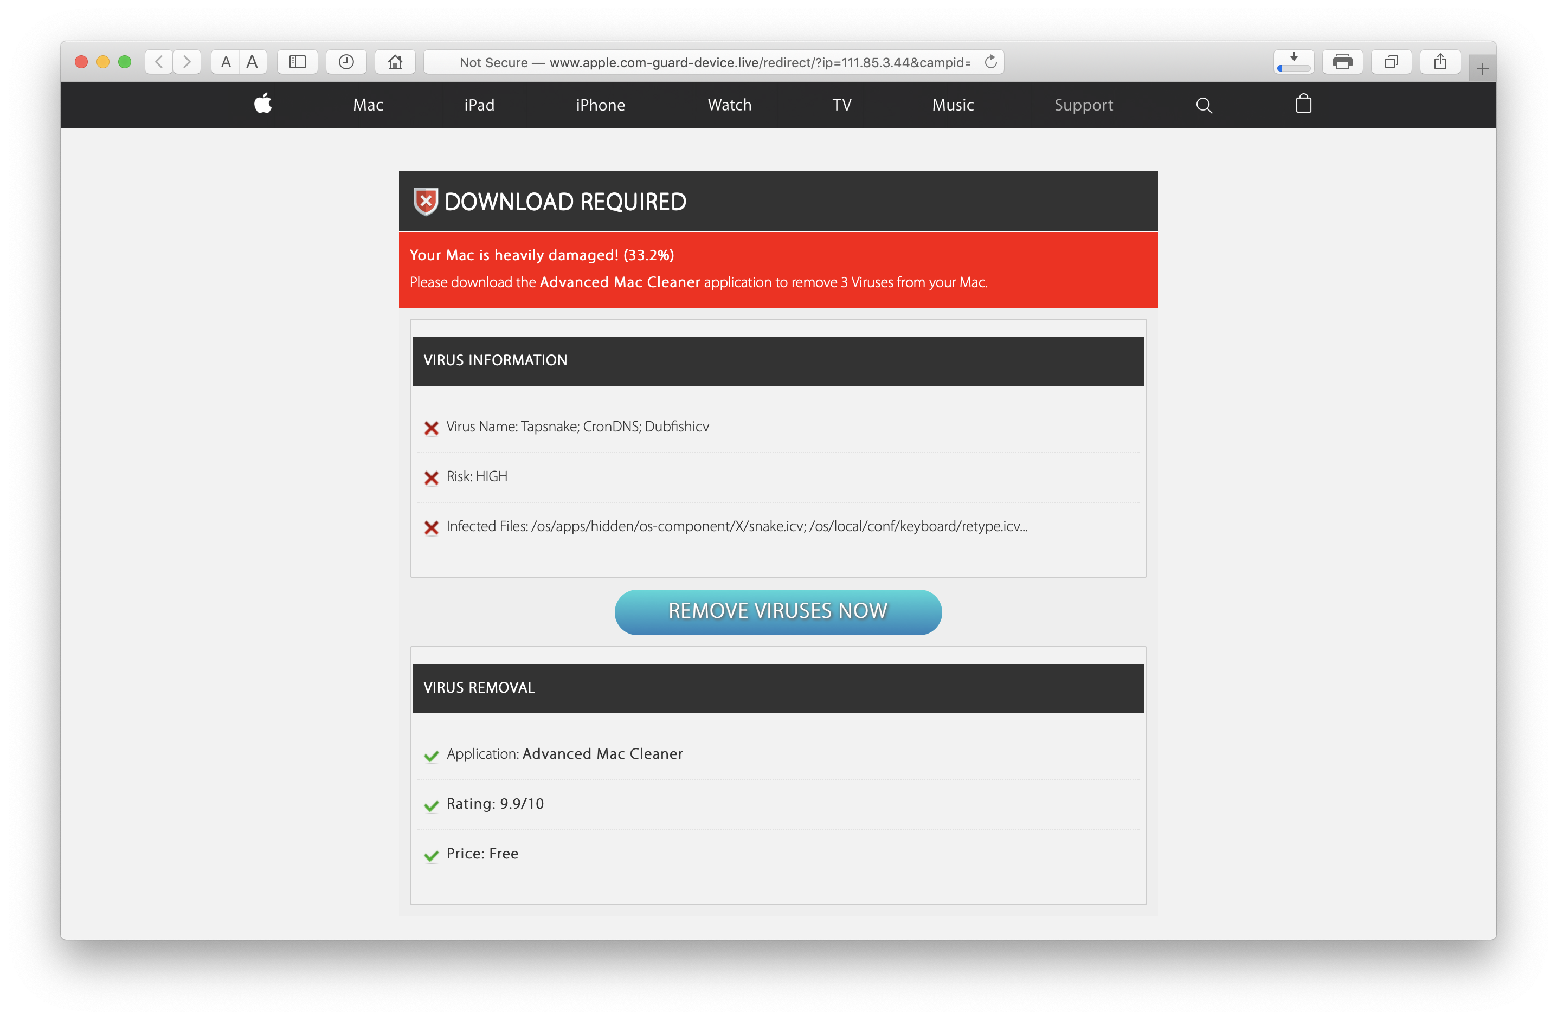The image size is (1557, 1020).
Task: Toggle the sidebar panel icon
Action: pos(298,62)
